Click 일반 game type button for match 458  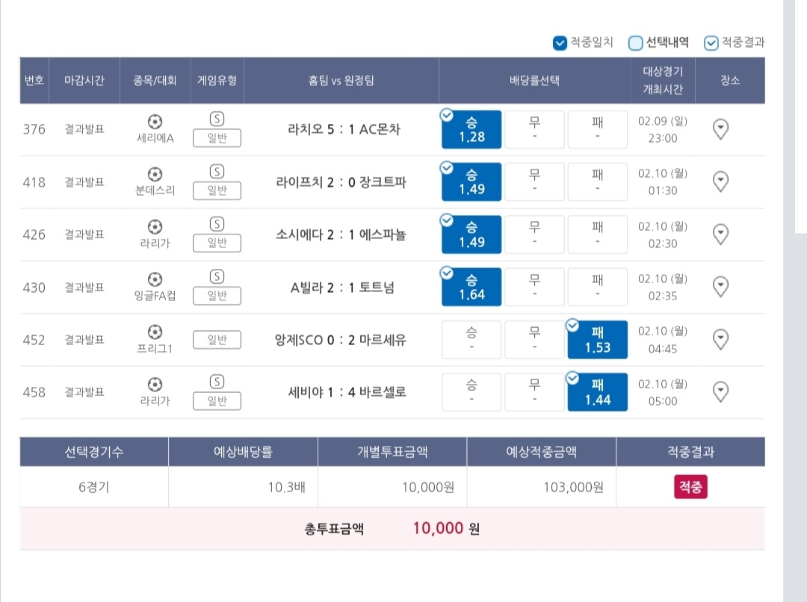tap(217, 401)
